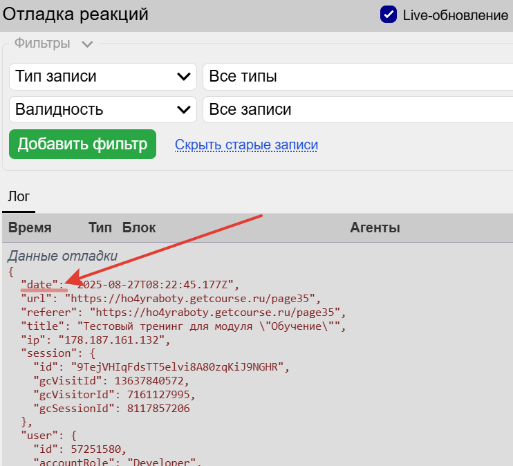Viewport: 513px width, 466px height.
Task: Click the "session": { line
Action: tap(58, 353)
